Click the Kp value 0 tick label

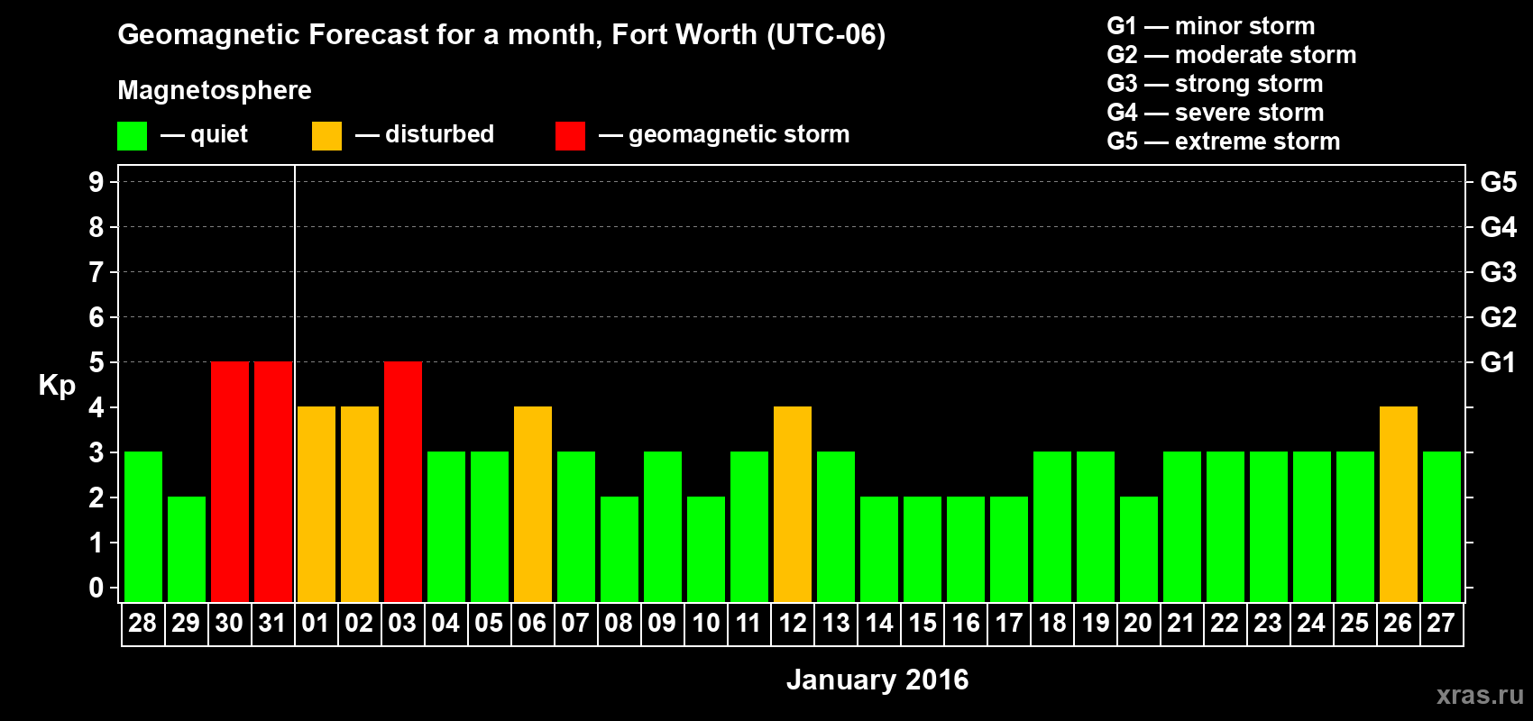[x=96, y=588]
